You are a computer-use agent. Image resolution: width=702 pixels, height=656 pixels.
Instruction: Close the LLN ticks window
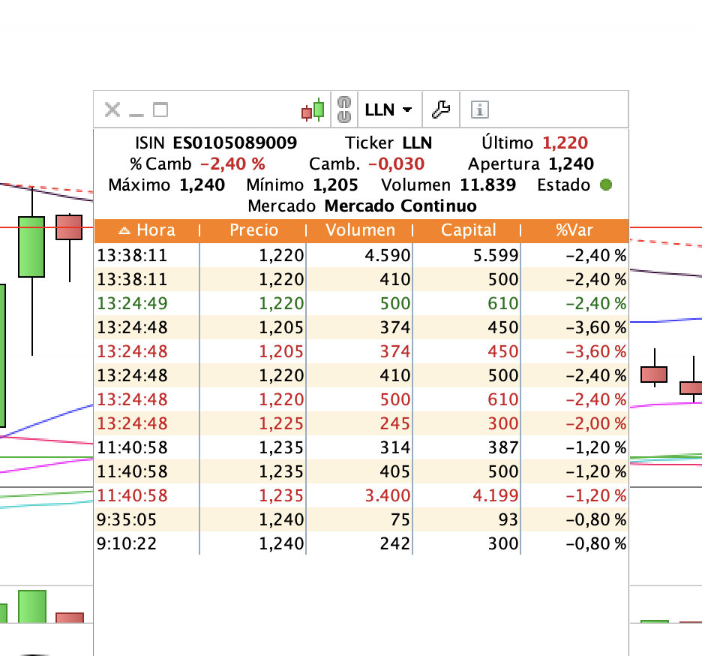[112, 110]
